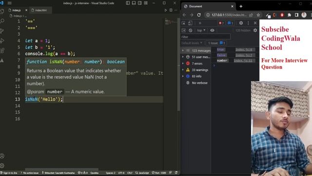The image size is (312, 176).
Task: Customize layout icon in VS Code title bar
Action: 146,3
